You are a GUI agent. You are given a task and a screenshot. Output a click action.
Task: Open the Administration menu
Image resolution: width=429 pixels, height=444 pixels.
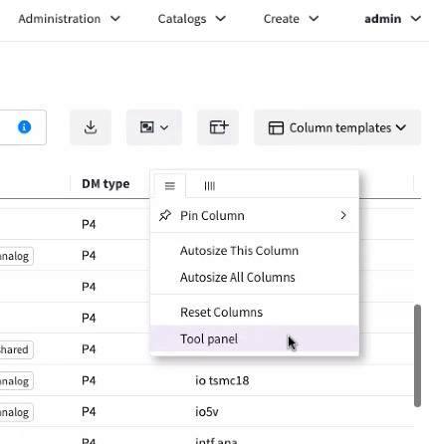coord(69,19)
